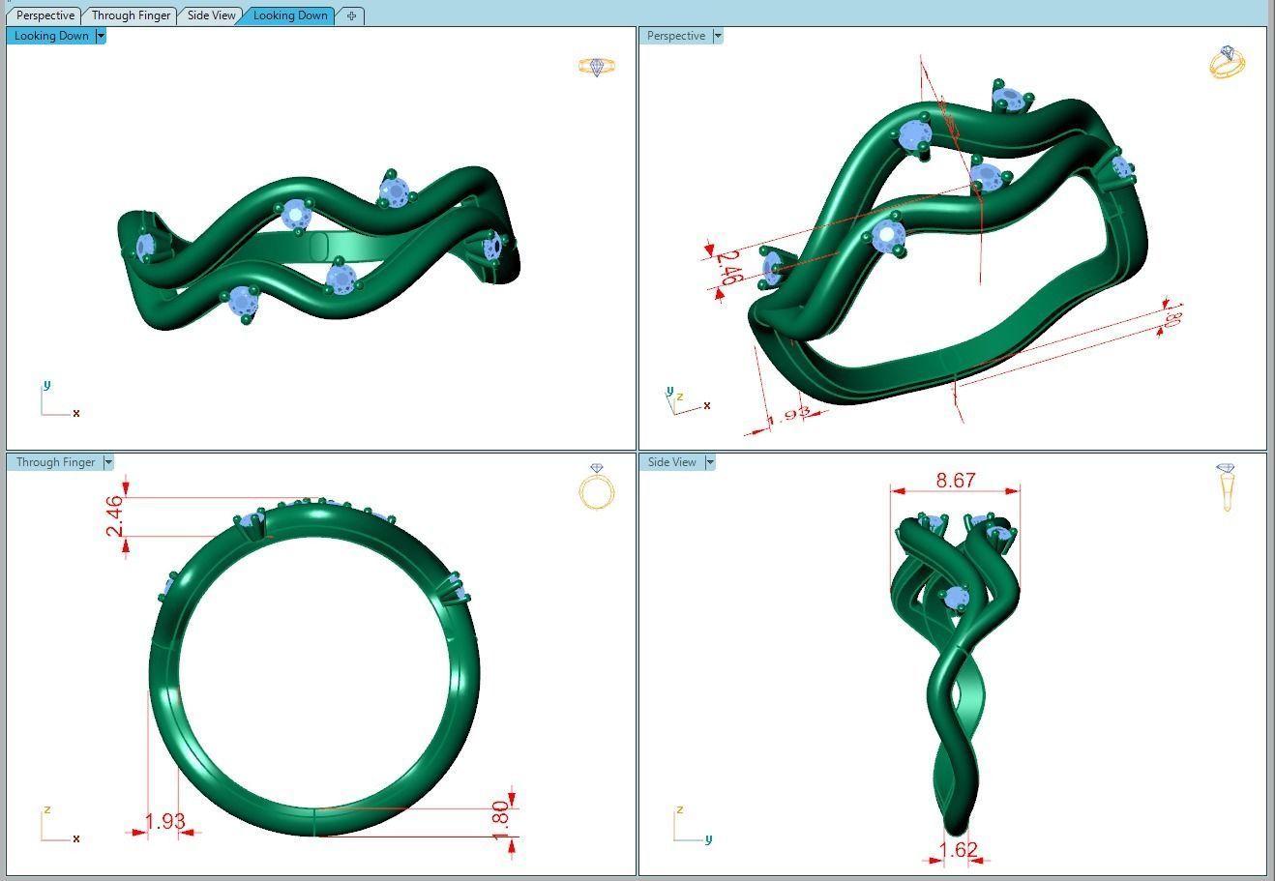Click the Perspective viewport title label
The height and width of the screenshot is (881, 1275).
click(x=676, y=36)
